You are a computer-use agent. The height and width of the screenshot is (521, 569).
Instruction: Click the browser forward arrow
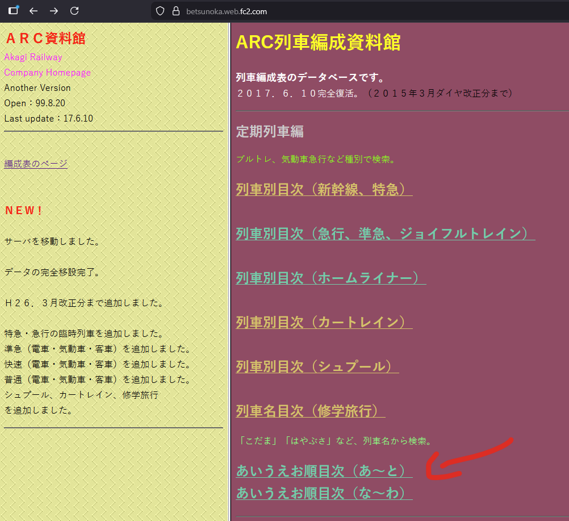click(54, 11)
